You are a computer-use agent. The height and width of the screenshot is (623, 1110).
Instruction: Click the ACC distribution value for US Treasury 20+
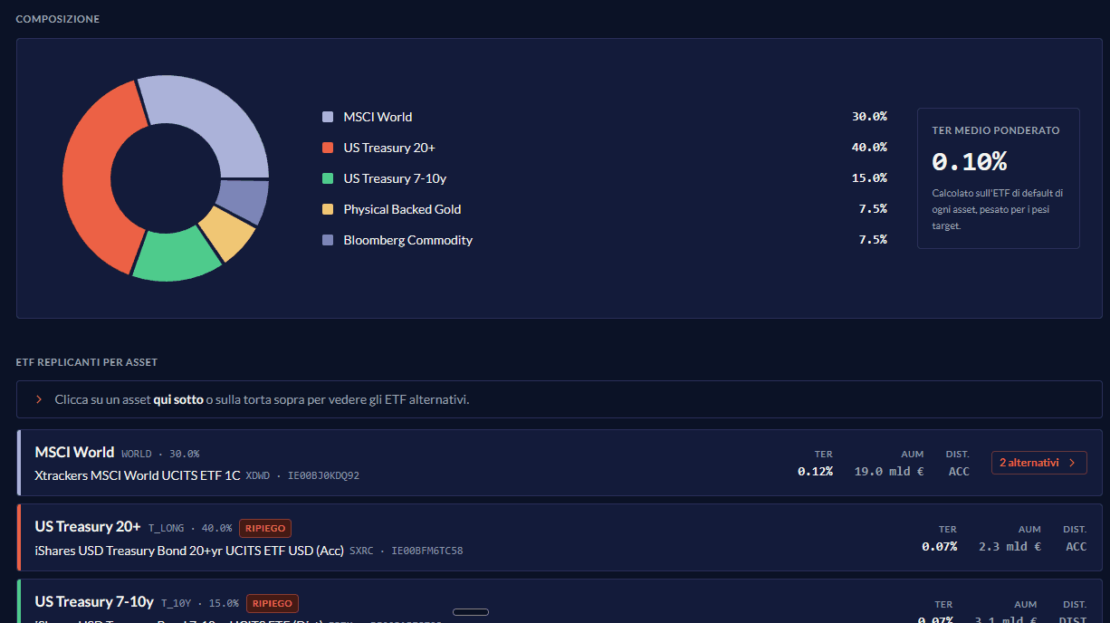pos(1076,546)
